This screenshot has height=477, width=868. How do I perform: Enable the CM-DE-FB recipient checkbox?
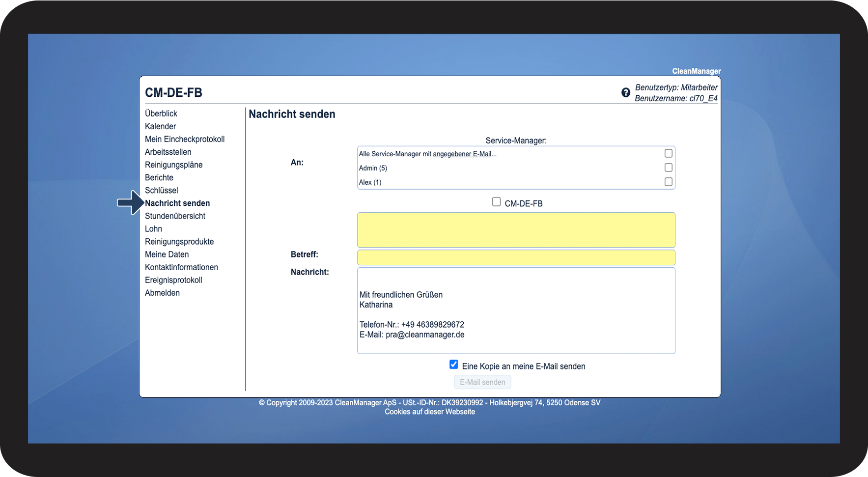click(x=496, y=202)
